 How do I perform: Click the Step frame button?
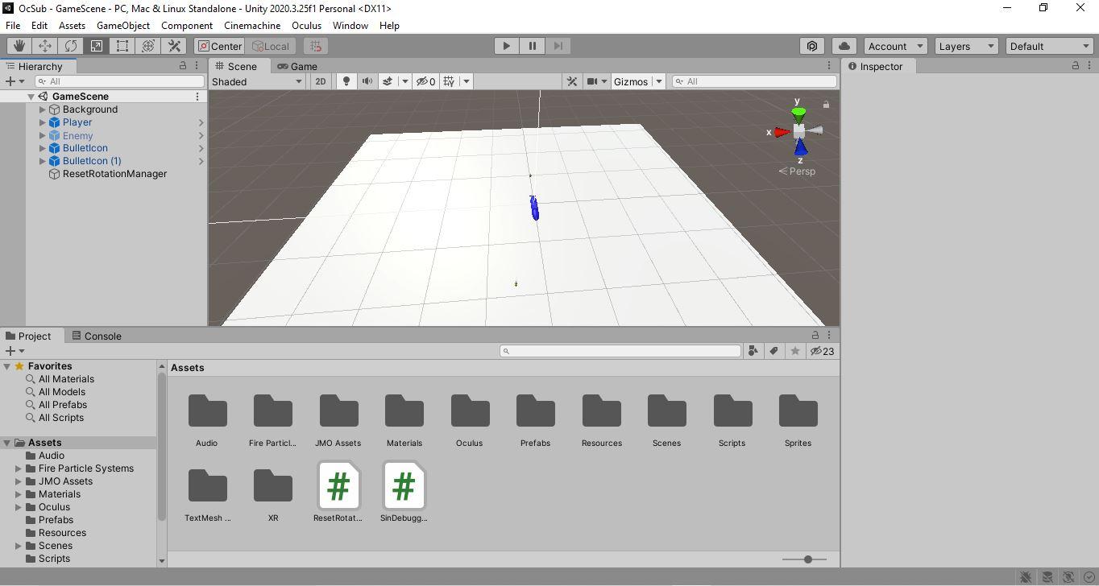point(558,46)
